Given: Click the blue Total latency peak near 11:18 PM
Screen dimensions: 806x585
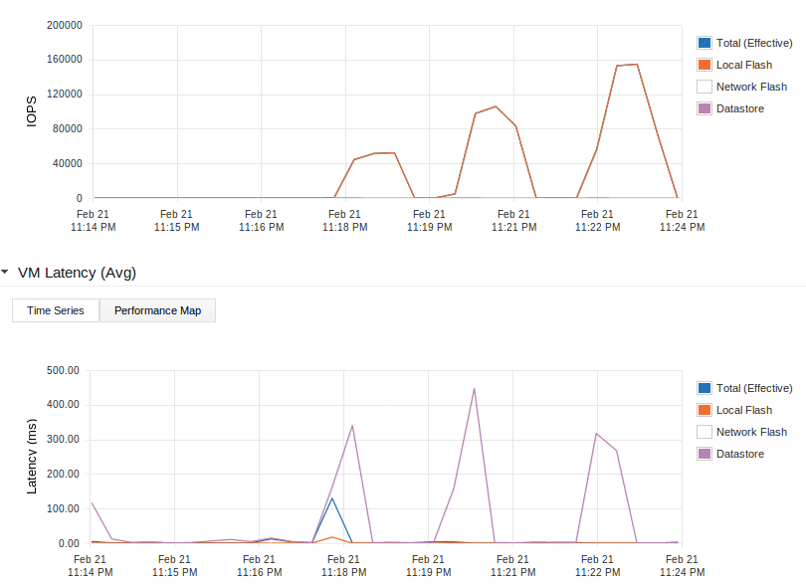Looking at the screenshot, I should tap(331, 498).
